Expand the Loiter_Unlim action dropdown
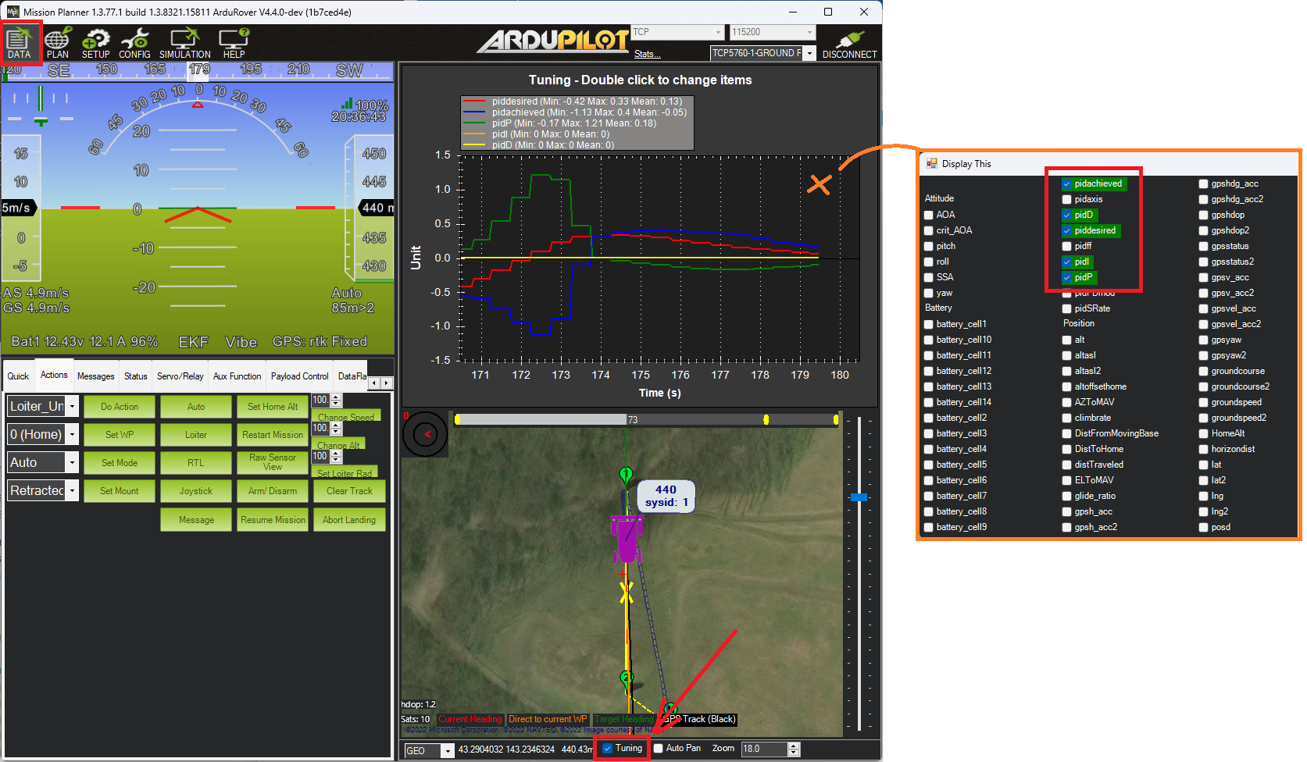 (x=72, y=406)
